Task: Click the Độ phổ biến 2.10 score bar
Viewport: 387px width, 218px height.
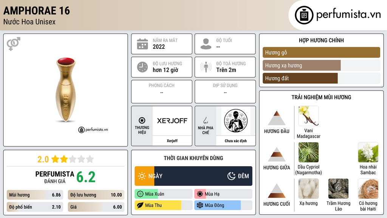Action: [x=35, y=207]
